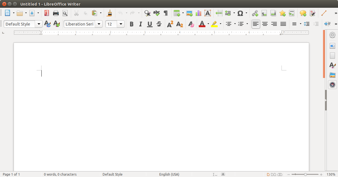Open the Gallery deck in the sidebar

point(332,75)
